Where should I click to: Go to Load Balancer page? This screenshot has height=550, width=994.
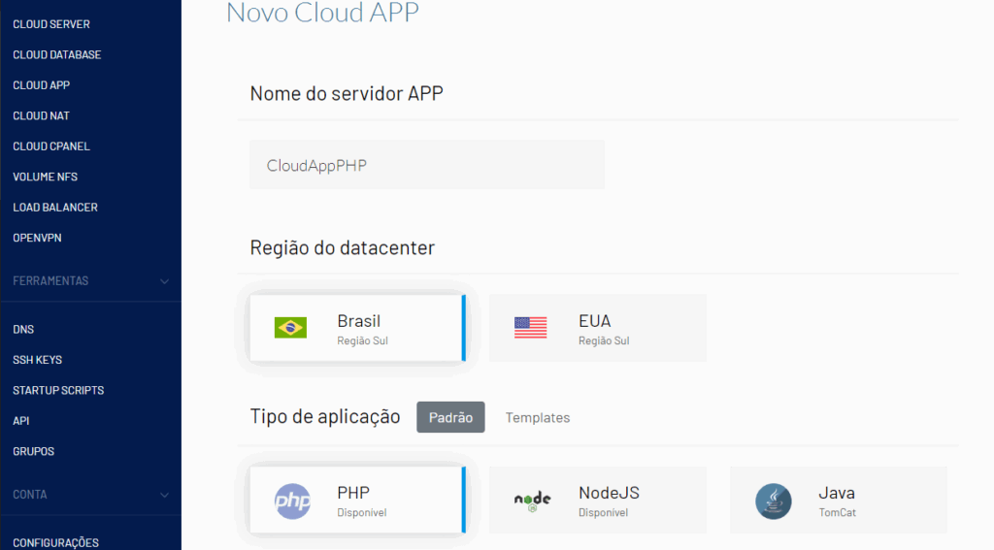point(55,208)
